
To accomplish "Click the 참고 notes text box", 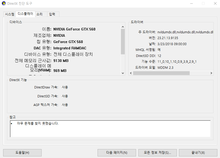I will click(x=110, y=129).
